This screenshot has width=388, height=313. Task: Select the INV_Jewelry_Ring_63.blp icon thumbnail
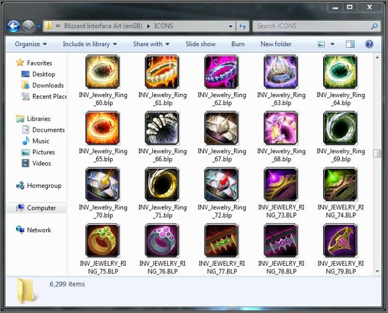click(x=281, y=72)
